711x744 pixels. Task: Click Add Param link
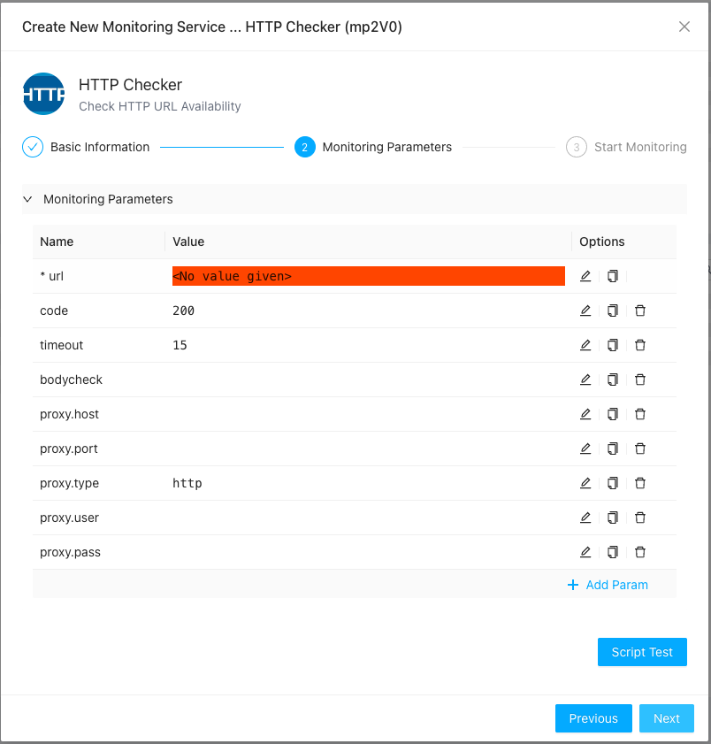[608, 585]
